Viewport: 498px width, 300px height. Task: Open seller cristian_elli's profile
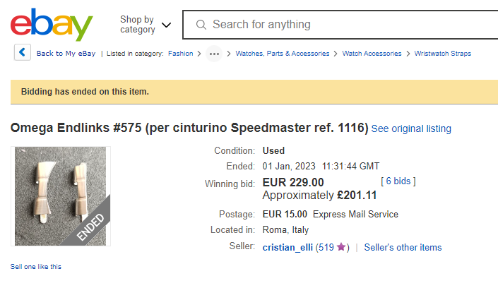(x=287, y=247)
